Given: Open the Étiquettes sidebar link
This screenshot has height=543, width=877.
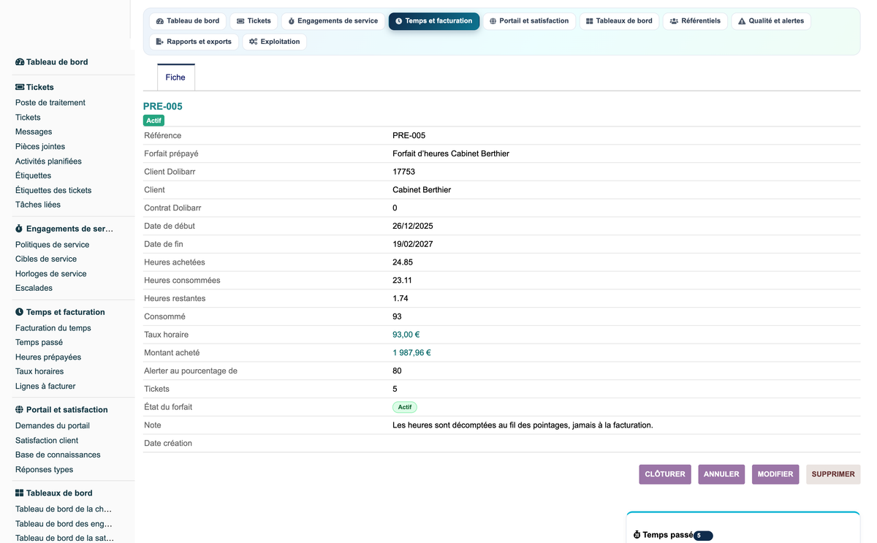Looking at the screenshot, I should (x=33, y=176).
